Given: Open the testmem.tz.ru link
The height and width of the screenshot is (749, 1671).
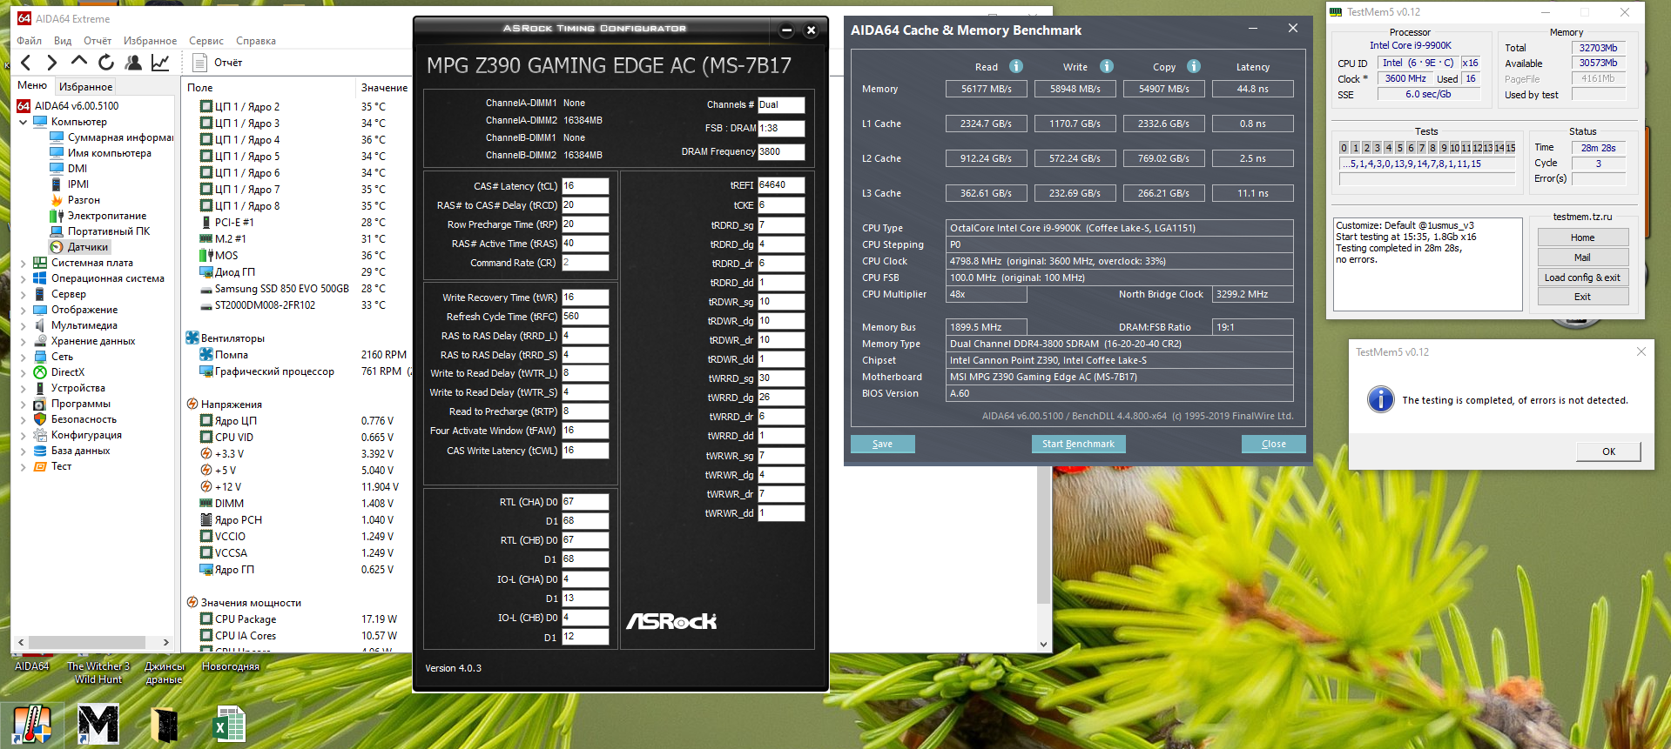Looking at the screenshot, I should coord(1582,217).
